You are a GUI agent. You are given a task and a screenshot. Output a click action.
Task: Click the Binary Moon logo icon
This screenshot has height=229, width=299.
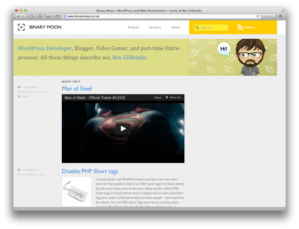coord(21,27)
